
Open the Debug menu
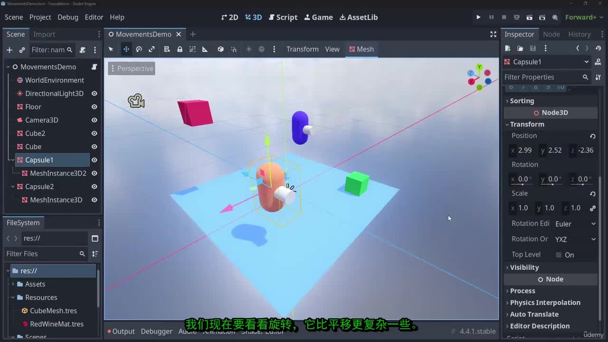click(x=68, y=17)
